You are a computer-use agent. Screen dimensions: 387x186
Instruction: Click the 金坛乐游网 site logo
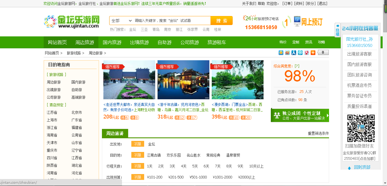(72, 22)
